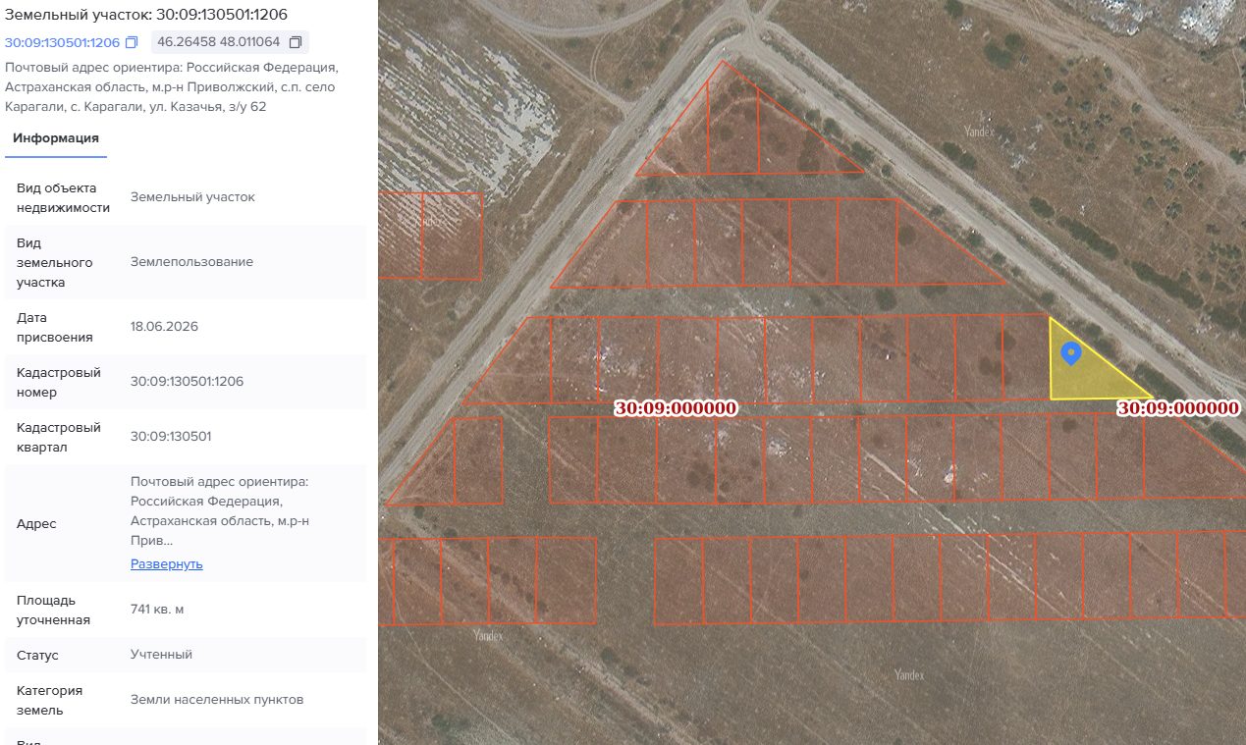
Task: Select the Вид земельного участка Землепользование row
Action: point(186,262)
